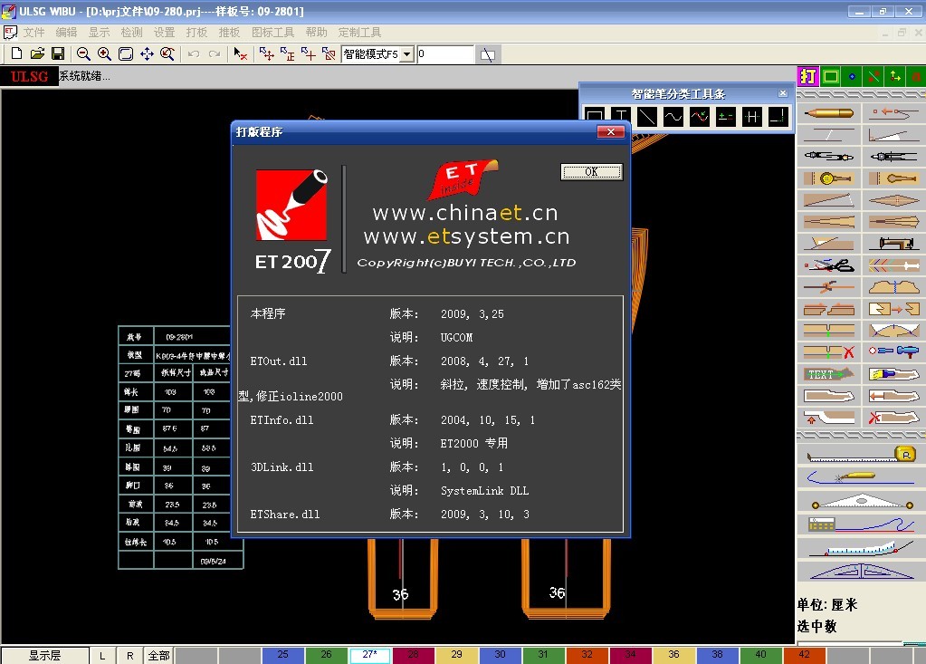Image resolution: width=926 pixels, height=664 pixels.
Task: Open the 推板 menu
Action: [x=229, y=32]
